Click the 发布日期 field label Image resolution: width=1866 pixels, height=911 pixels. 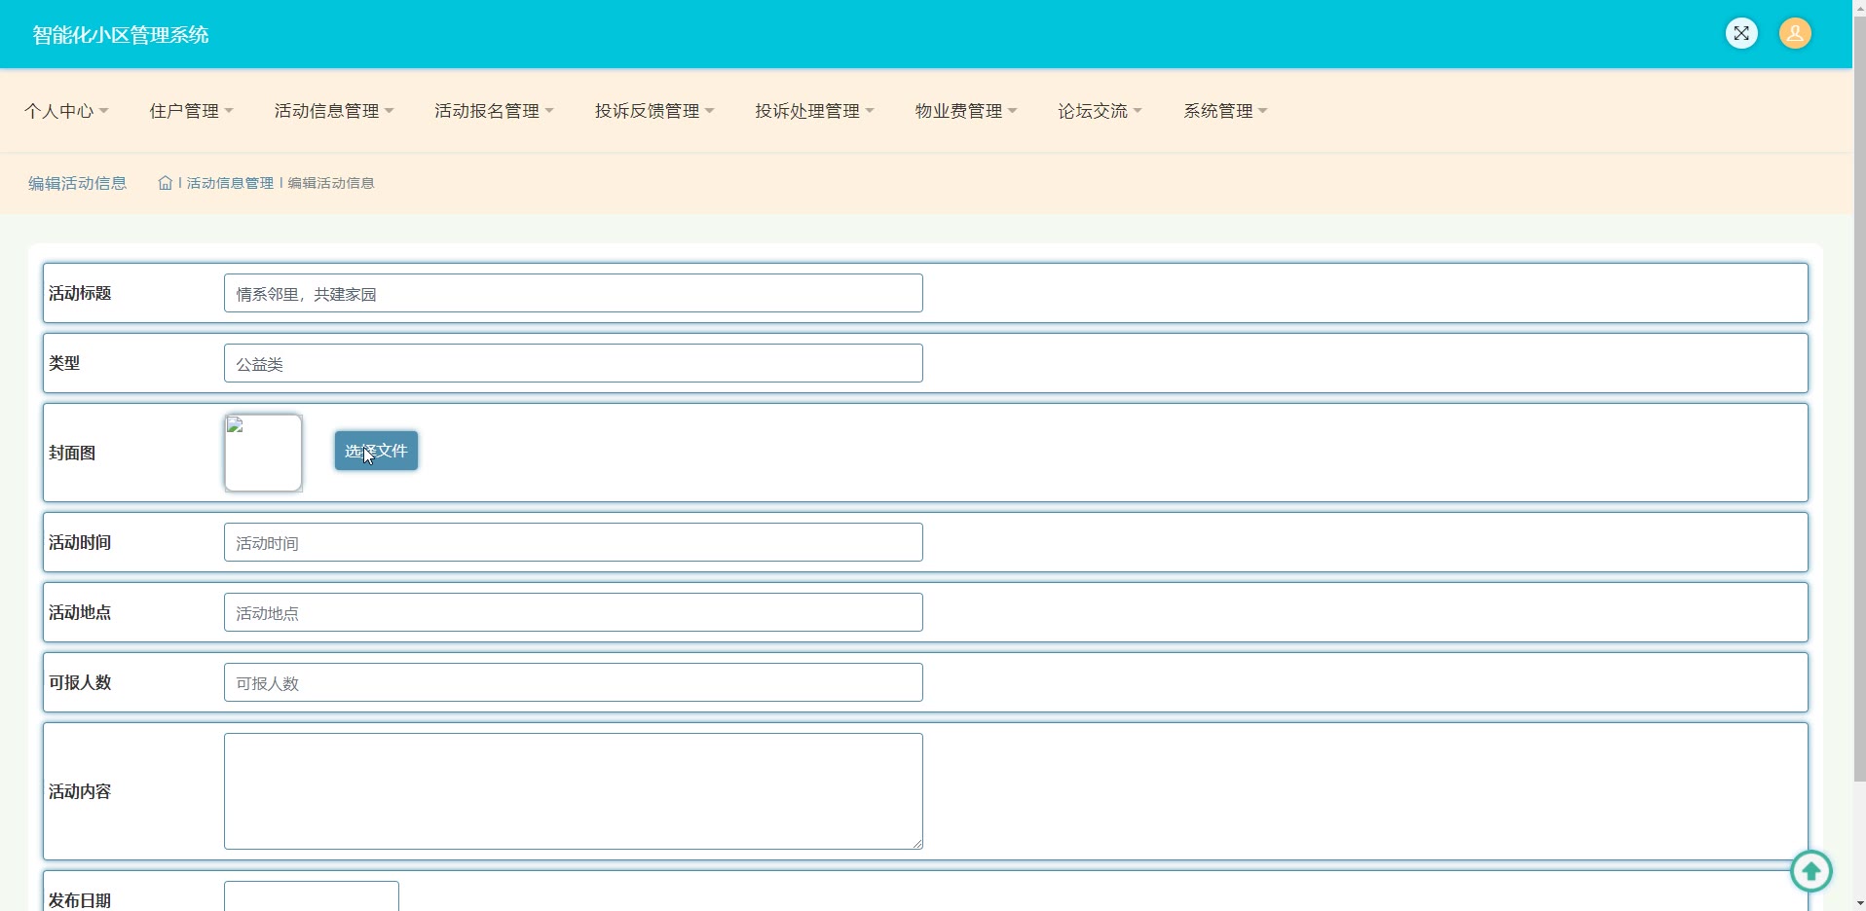(x=80, y=900)
